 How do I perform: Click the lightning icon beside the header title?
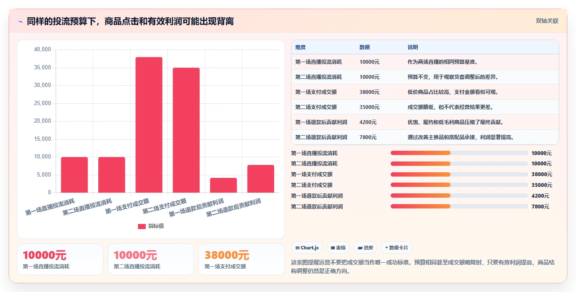point(20,22)
